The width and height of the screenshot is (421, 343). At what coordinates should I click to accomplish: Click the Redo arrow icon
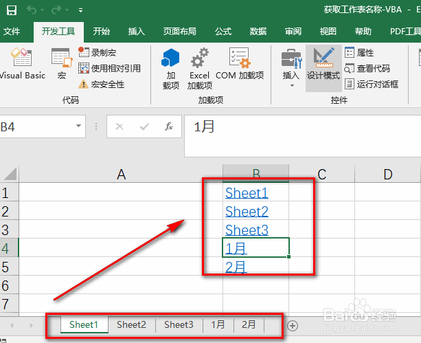point(56,10)
